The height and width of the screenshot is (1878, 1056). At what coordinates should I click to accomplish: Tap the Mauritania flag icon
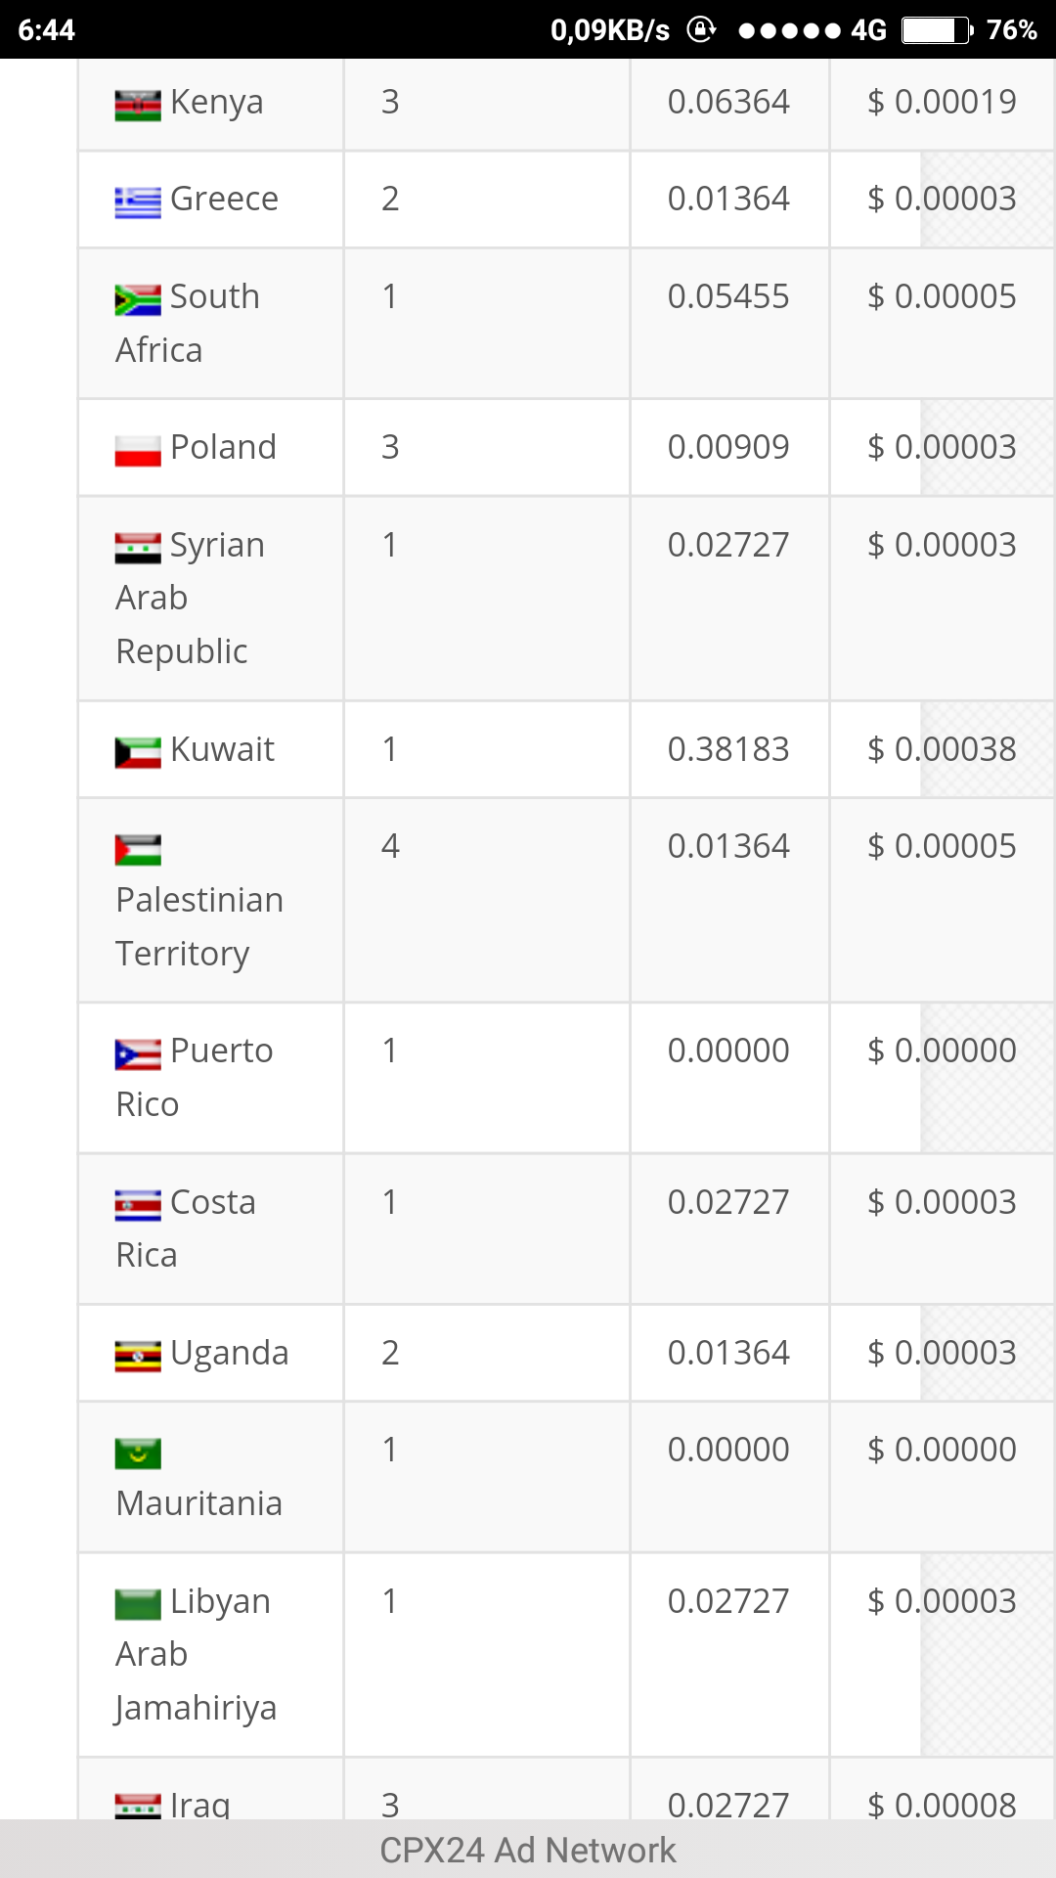(138, 1453)
